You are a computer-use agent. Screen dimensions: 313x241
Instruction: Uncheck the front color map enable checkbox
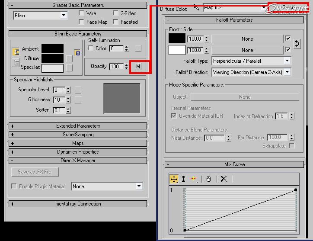pos(288,38)
